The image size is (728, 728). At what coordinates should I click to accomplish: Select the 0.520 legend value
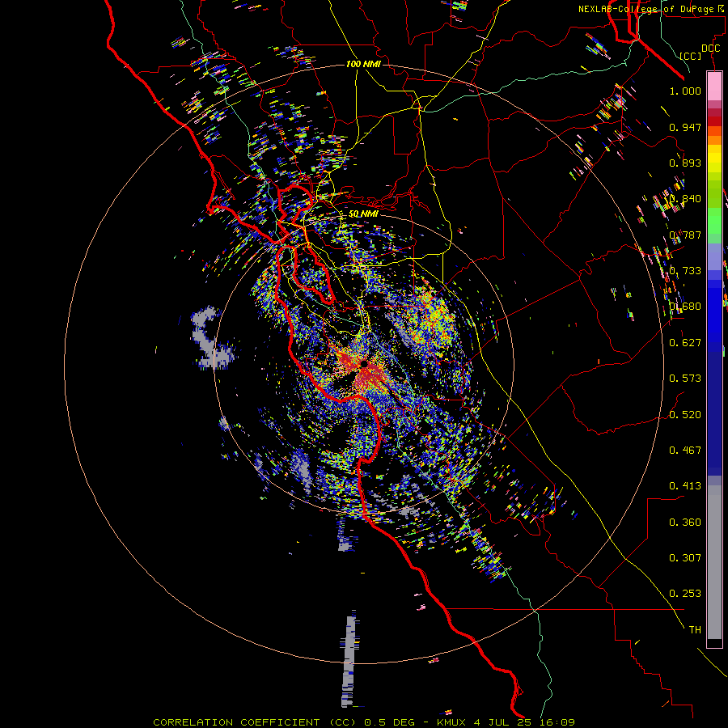click(685, 415)
